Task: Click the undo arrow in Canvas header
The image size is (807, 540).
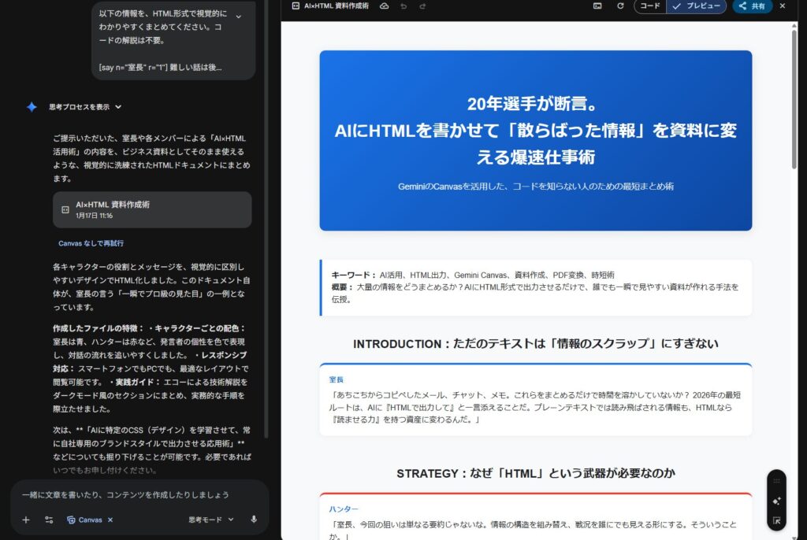Action: coord(404,6)
